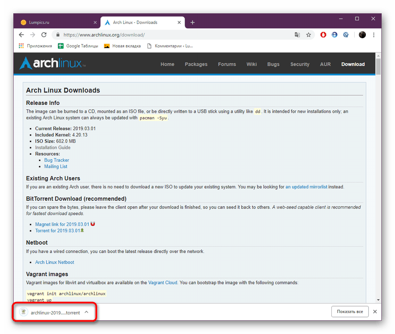Open the red Opera extension icon
Image resolution: width=395 pixels, height=334 pixels.
pos(323,35)
